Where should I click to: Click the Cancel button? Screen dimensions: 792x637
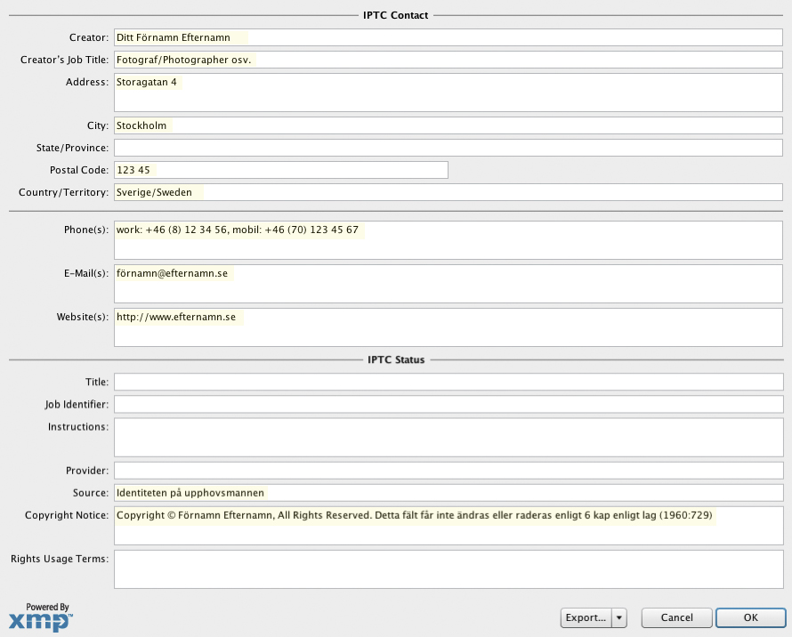pos(676,617)
